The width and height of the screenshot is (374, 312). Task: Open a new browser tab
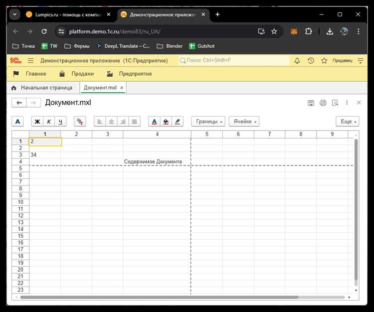217,14
